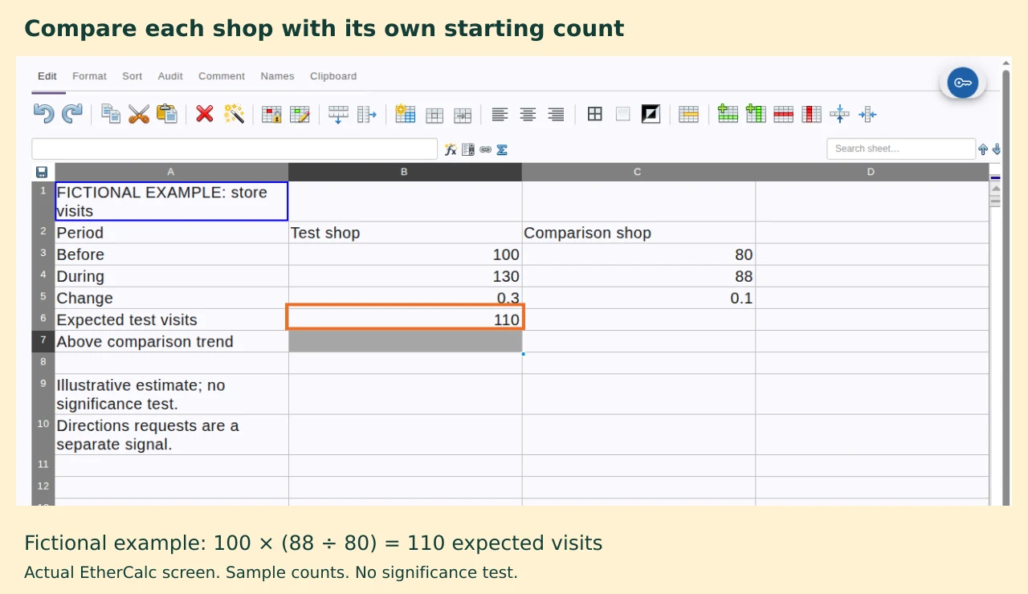Find previous match with up arrow

pyautogui.click(x=983, y=149)
